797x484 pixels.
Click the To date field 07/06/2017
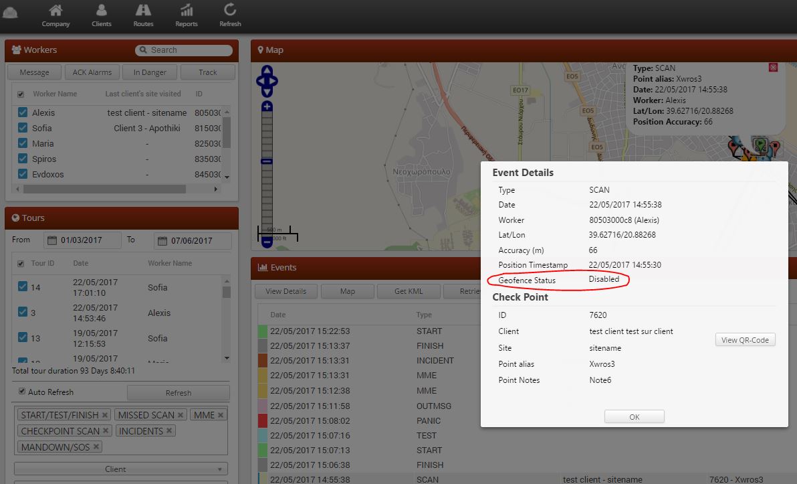tap(193, 241)
